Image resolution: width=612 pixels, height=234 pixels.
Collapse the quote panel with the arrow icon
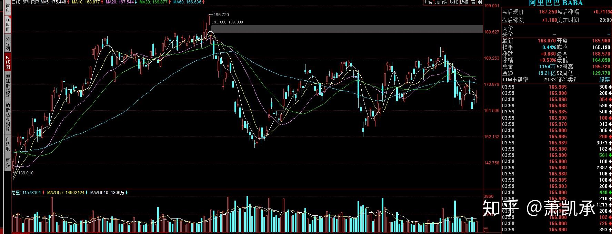coord(480,2)
